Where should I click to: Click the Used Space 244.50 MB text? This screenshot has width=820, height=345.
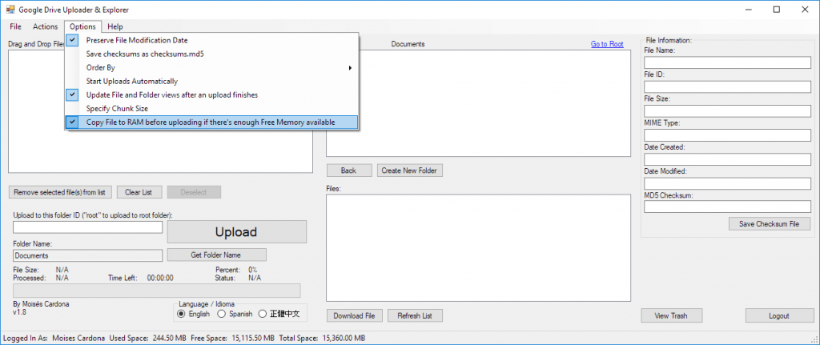pos(148,338)
